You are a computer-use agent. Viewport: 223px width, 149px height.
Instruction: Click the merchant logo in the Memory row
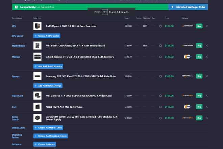(x=188, y=57)
